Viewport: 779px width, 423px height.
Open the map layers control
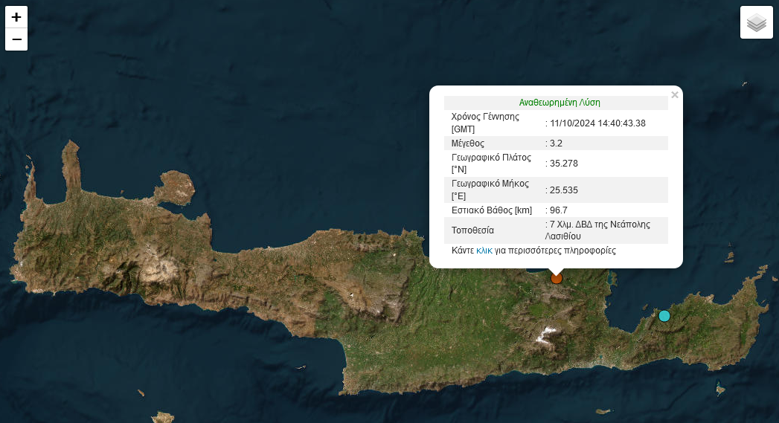pyautogui.click(x=756, y=22)
